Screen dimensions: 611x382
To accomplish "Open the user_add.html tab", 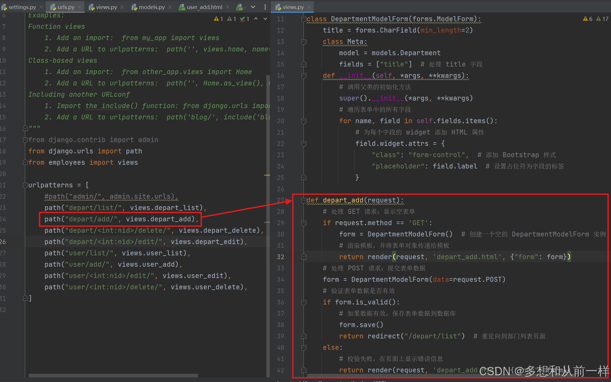I will click(x=204, y=7).
